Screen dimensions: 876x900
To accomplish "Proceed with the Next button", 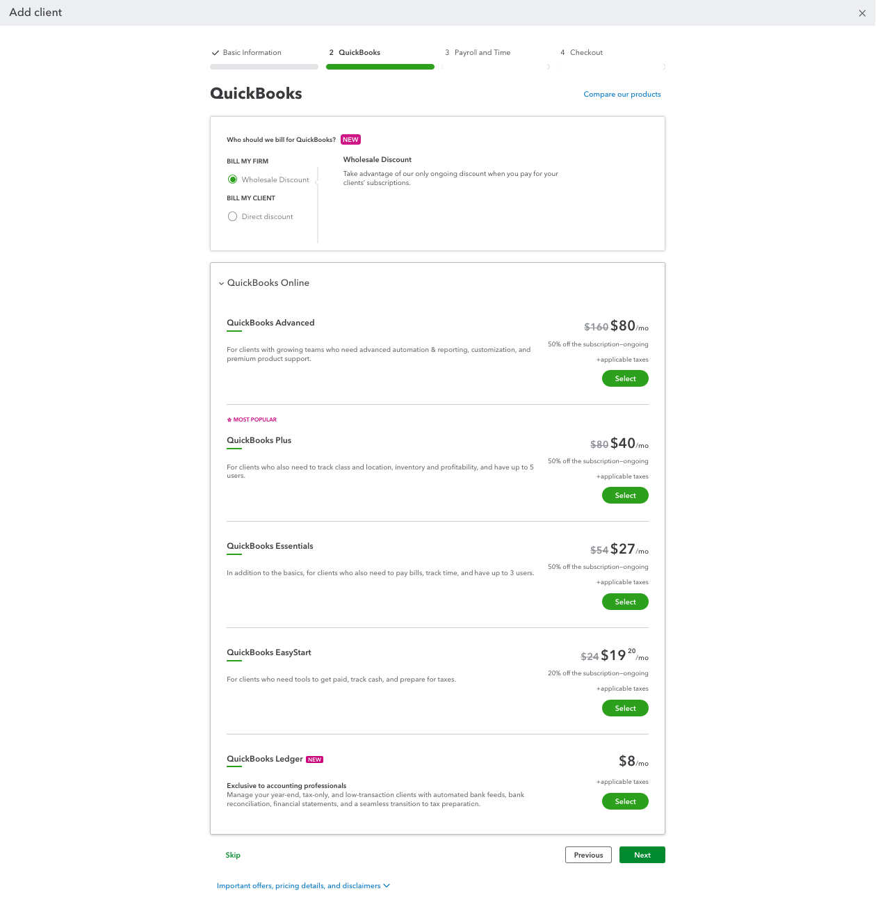I will (642, 855).
